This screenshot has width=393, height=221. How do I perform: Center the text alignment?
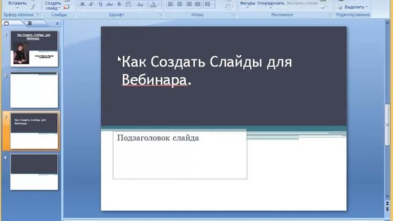[x=180, y=4]
